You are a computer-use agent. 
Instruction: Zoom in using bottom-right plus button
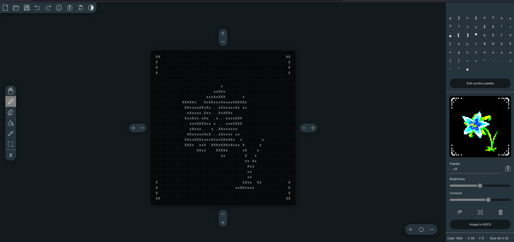[411, 229]
